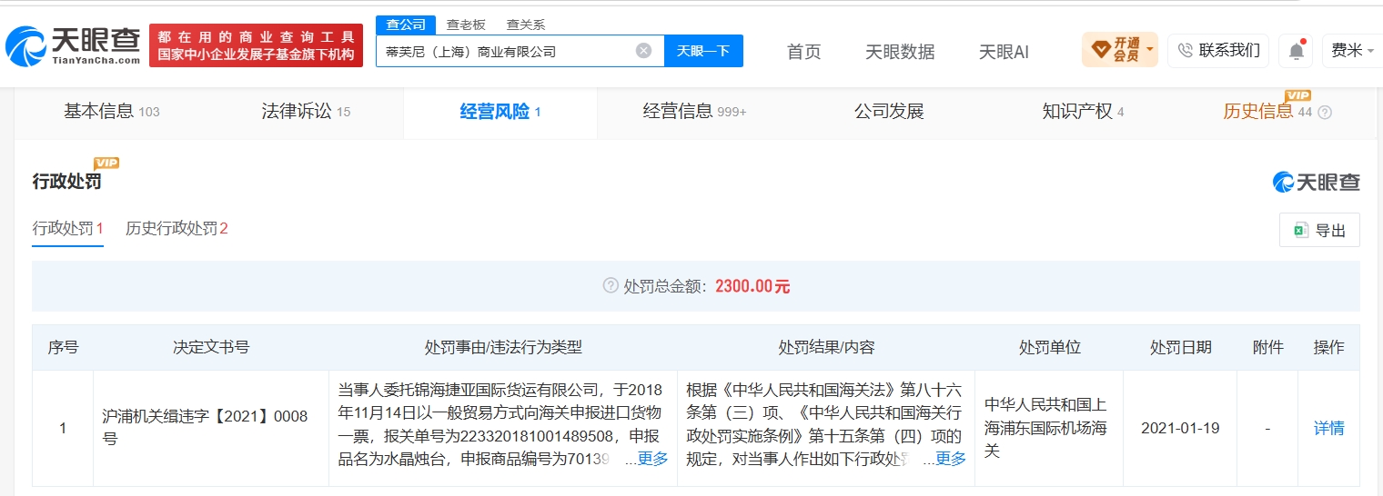Image resolution: width=1383 pixels, height=496 pixels.
Task: Click the row number 1 cell
Action: [63, 428]
